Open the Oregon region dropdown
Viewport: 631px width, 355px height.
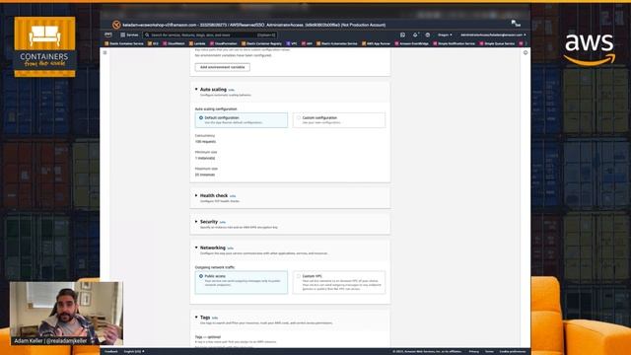pos(445,35)
